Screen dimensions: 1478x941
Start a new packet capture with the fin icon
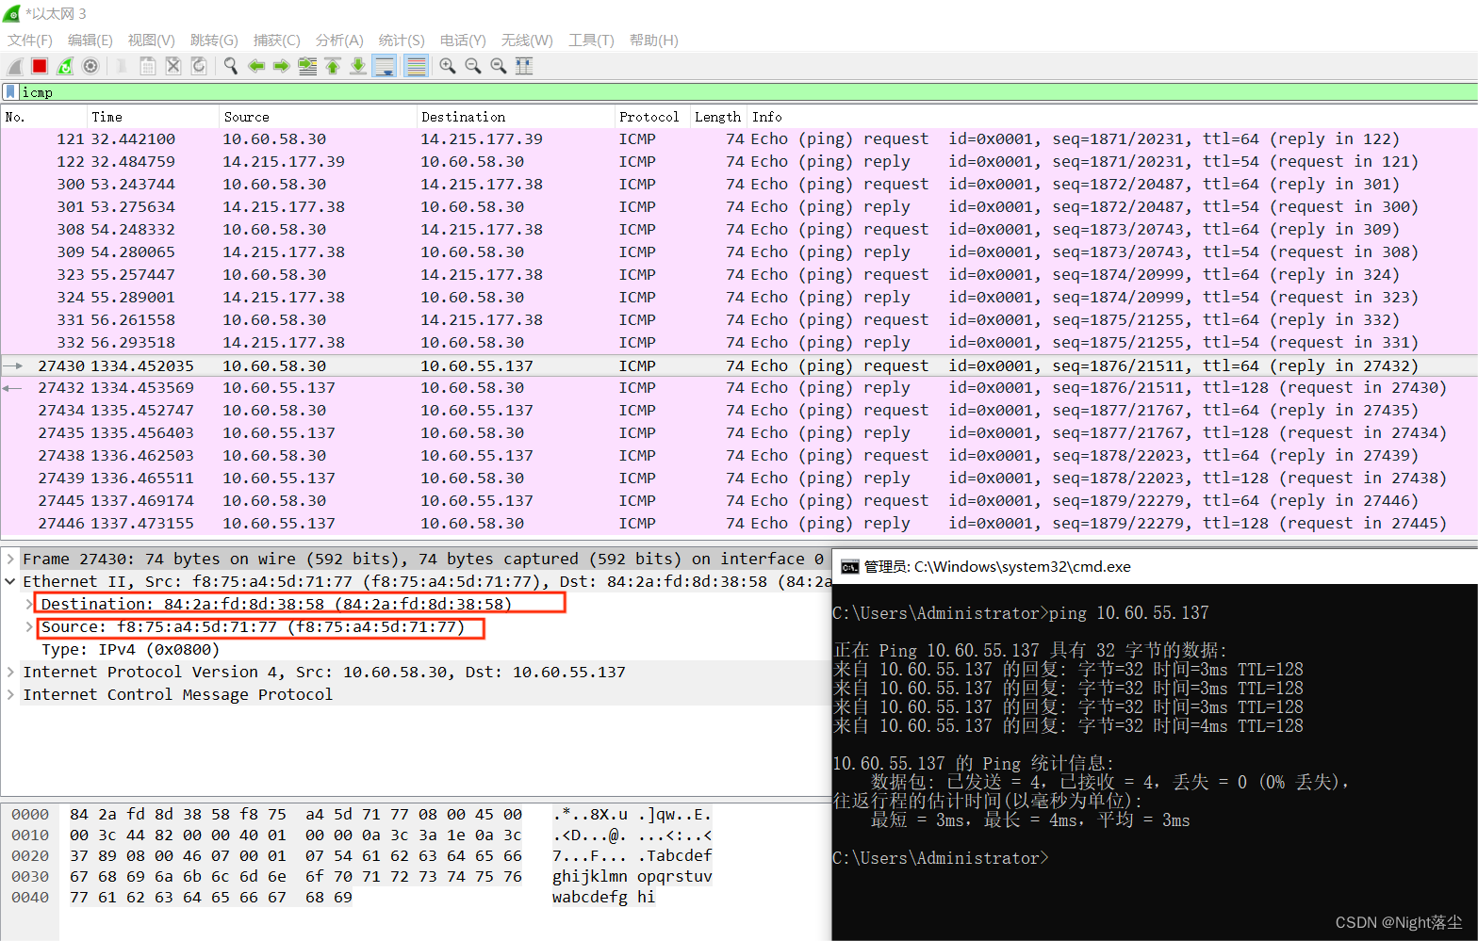(15, 66)
